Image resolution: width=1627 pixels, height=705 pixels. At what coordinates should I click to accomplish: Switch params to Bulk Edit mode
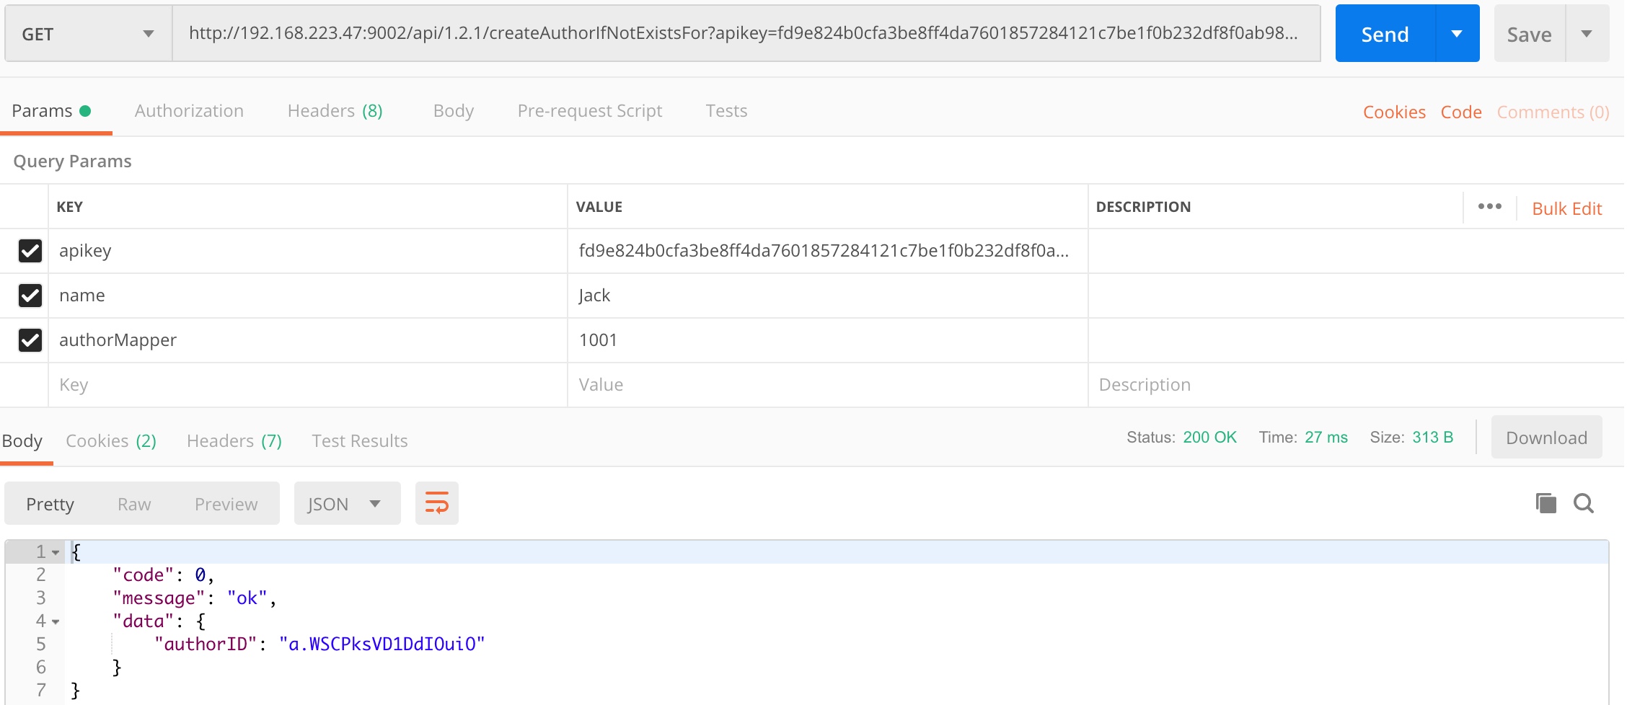click(1566, 208)
